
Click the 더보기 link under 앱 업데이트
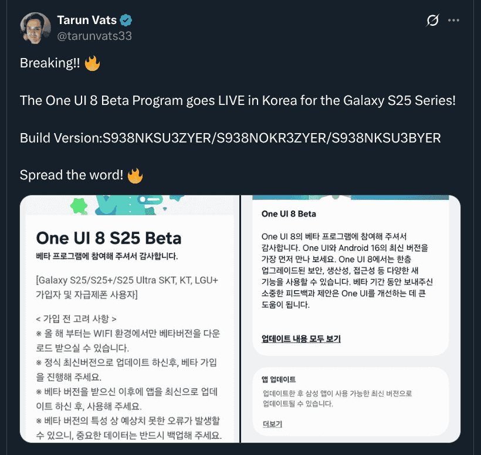coord(272,424)
